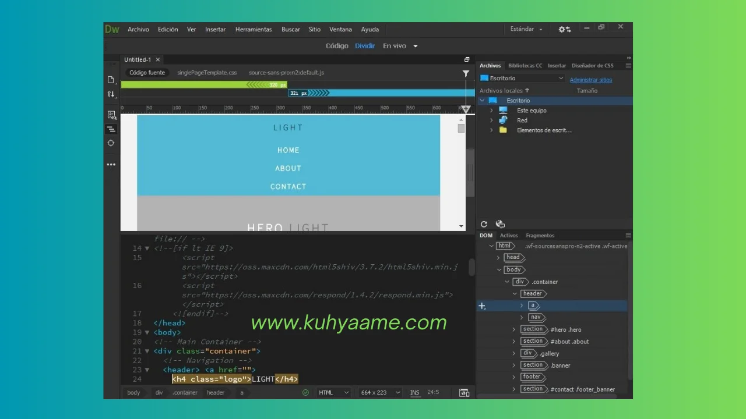Switch to Bibliotecas CC tab

(x=525, y=66)
